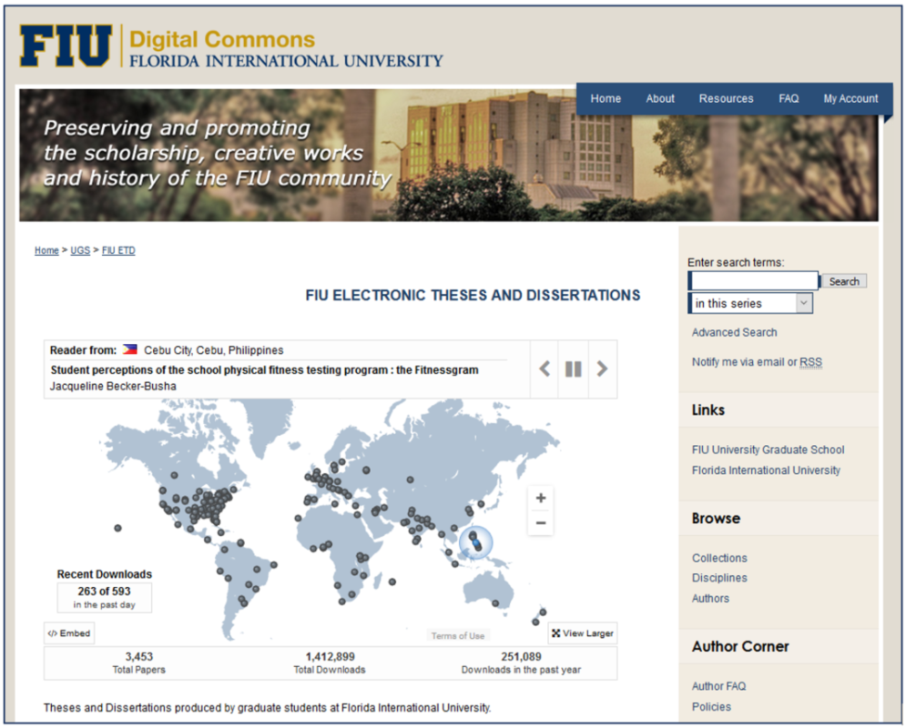Pause the readership map animation
Image resolution: width=906 pixels, height=728 pixels.
coord(573,369)
